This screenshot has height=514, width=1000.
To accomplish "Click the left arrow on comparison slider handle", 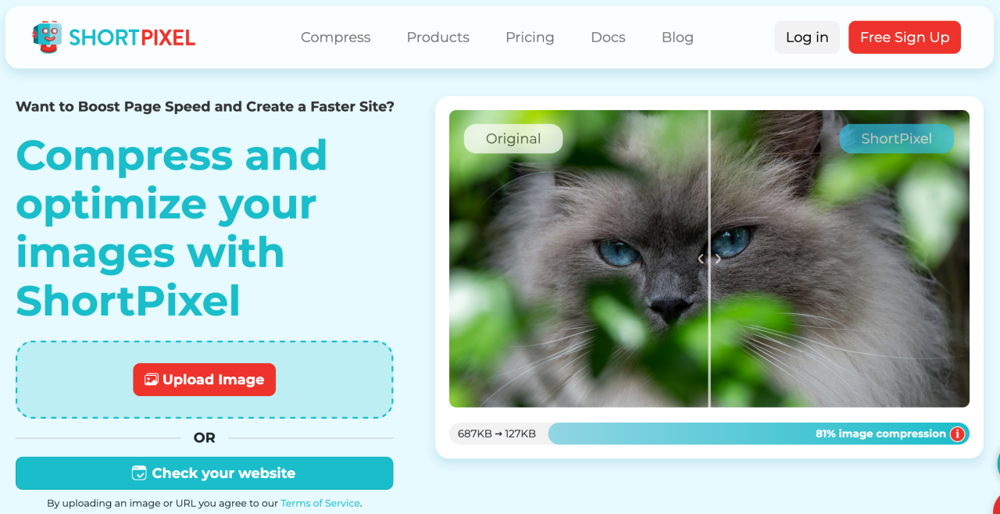I will coord(701,259).
